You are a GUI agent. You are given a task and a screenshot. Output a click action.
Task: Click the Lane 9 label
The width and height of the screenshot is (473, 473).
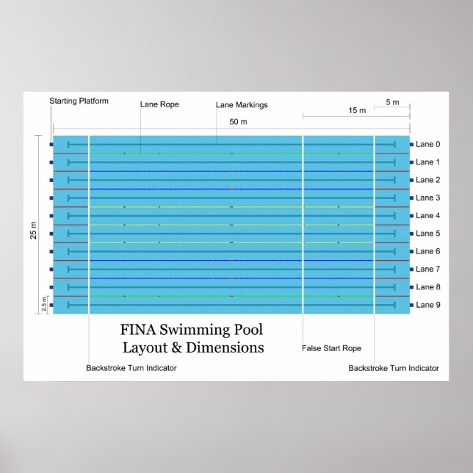(x=428, y=305)
